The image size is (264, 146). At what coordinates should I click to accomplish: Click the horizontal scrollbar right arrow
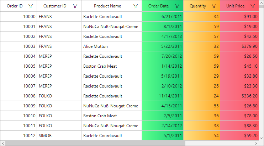256,143
